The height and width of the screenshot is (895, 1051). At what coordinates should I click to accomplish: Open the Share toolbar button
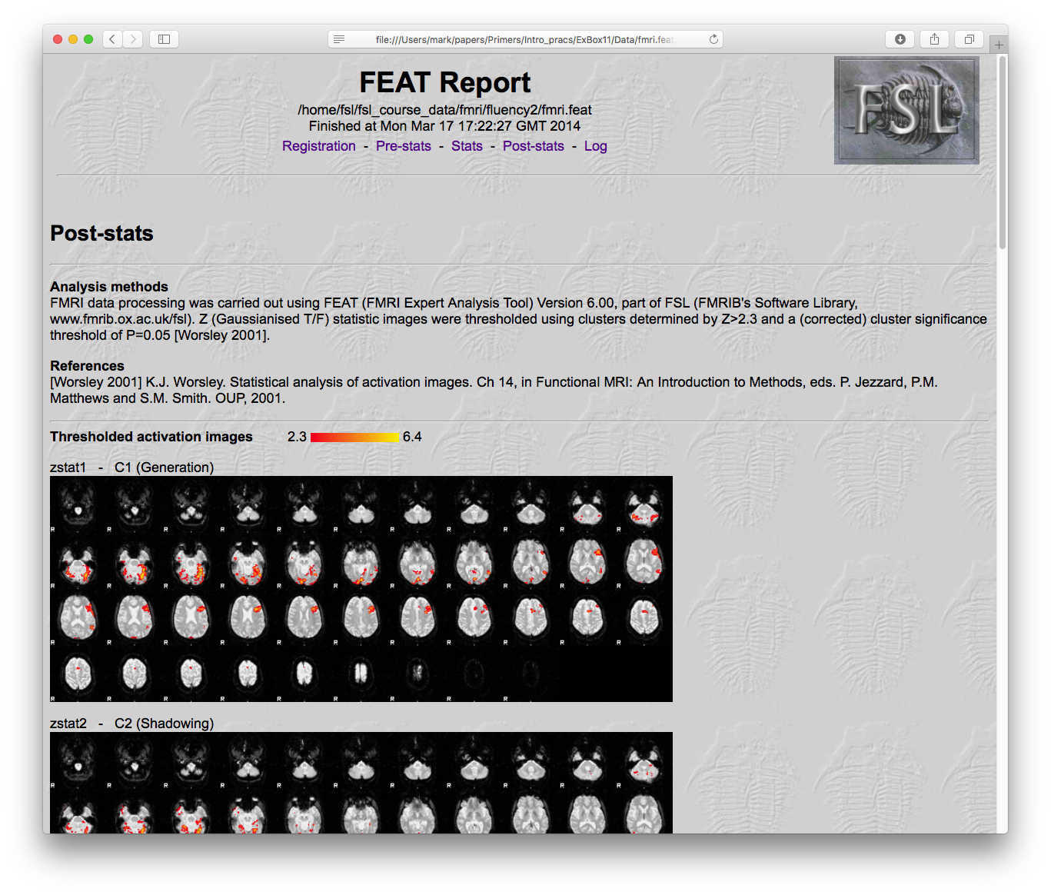click(934, 39)
